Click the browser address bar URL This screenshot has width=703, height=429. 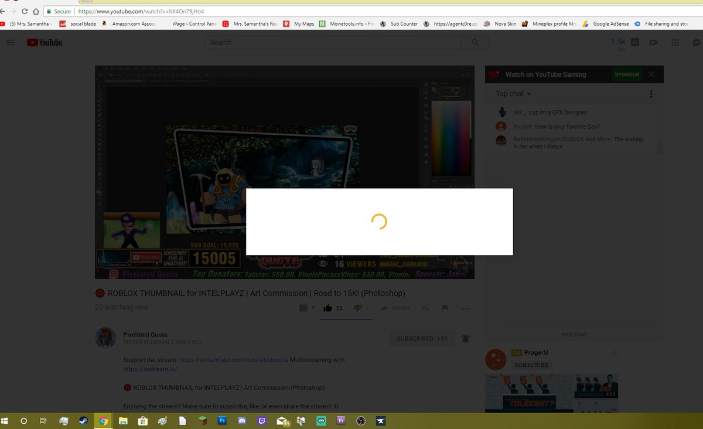tap(141, 11)
